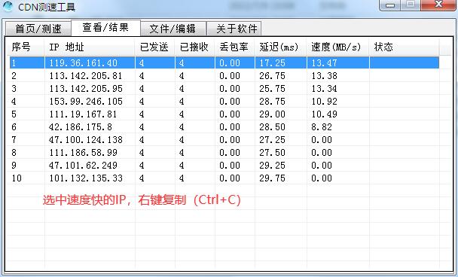Switch to the 查看/结果 tab

[x=105, y=27]
